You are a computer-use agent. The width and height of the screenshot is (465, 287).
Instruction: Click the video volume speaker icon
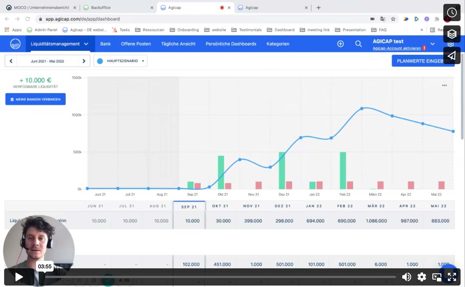[x=406, y=277]
